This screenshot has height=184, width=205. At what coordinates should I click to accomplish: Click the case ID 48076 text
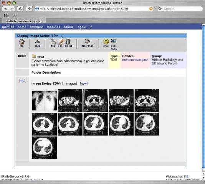22,56
